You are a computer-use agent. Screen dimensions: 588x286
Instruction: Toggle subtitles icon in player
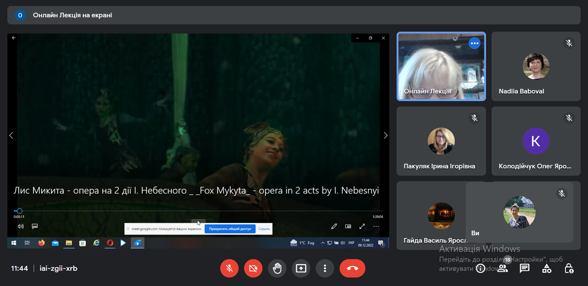[x=35, y=226]
